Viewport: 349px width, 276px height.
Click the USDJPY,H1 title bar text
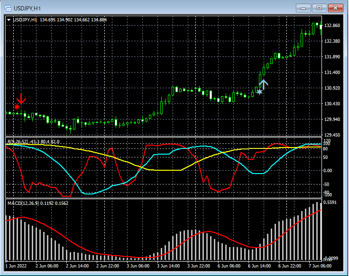coord(27,9)
